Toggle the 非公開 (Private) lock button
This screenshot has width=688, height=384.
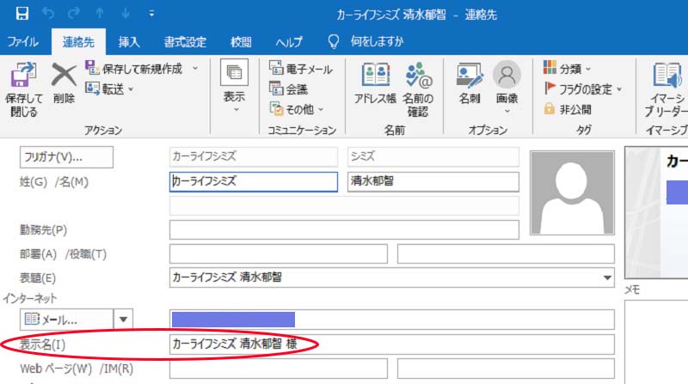(550, 109)
